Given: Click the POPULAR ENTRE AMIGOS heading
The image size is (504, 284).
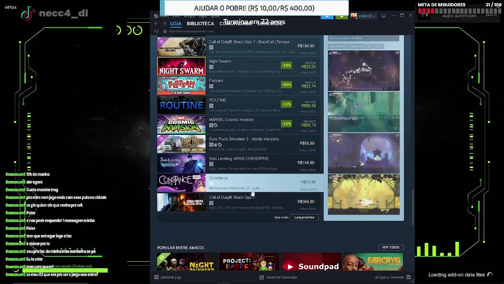Looking at the screenshot, I should (180, 248).
